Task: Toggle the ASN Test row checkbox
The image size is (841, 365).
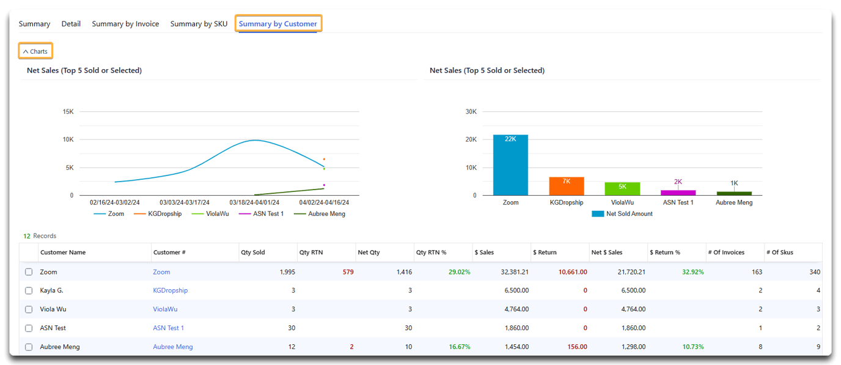Action: pos(29,328)
